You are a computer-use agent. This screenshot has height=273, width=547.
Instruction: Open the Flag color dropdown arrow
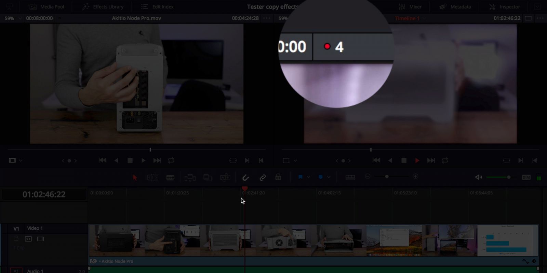click(308, 177)
